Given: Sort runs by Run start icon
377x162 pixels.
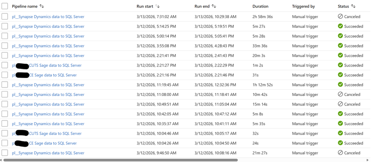Looking at the screenshot, I should click(x=157, y=6).
